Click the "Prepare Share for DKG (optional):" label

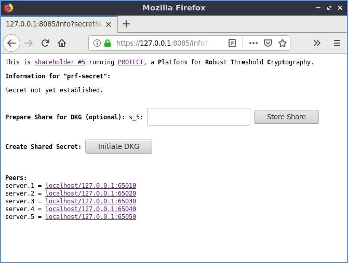click(65, 117)
